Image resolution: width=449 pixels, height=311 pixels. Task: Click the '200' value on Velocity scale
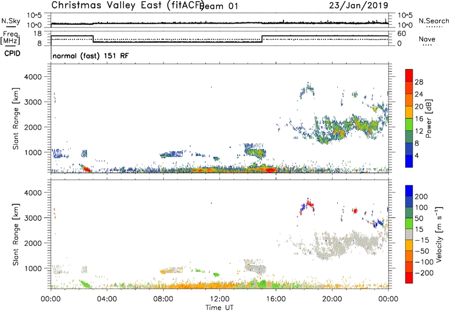(x=421, y=196)
